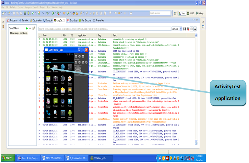Select All messages (no filters) entry

[19, 33]
